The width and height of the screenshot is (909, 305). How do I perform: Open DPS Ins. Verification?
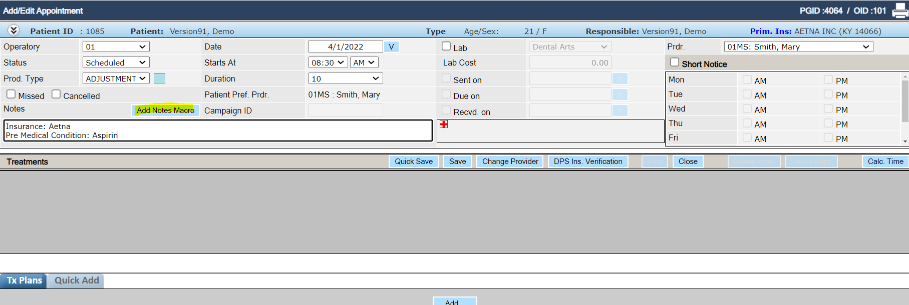(588, 161)
